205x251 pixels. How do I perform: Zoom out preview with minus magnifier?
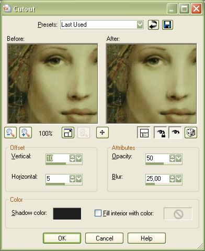(x=10, y=133)
